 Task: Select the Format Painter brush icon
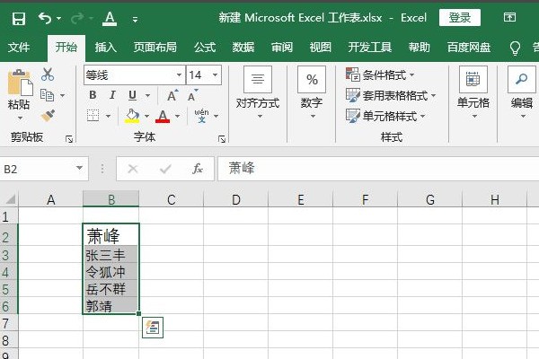click(x=48, y=115)
